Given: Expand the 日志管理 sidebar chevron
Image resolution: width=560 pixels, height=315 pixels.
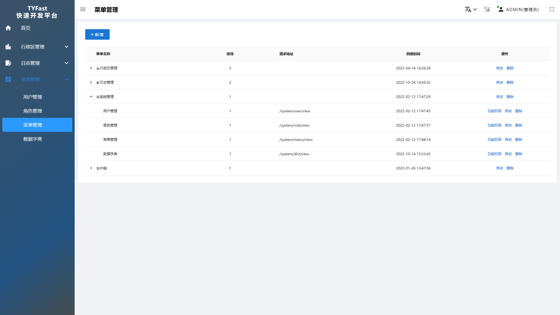Looking at the screenshot, I should pyautogui.click(x=66, y=63).
